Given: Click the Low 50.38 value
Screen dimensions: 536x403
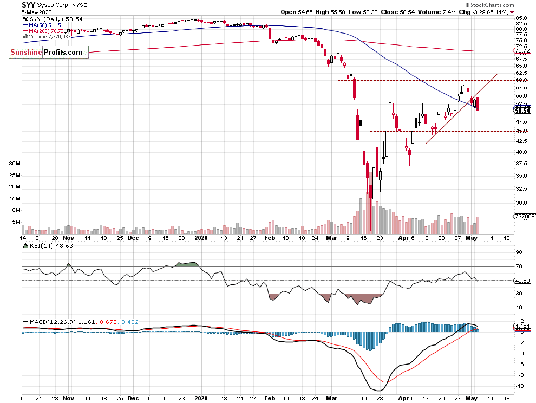Looking at the screenshot, I should (363, 12).
